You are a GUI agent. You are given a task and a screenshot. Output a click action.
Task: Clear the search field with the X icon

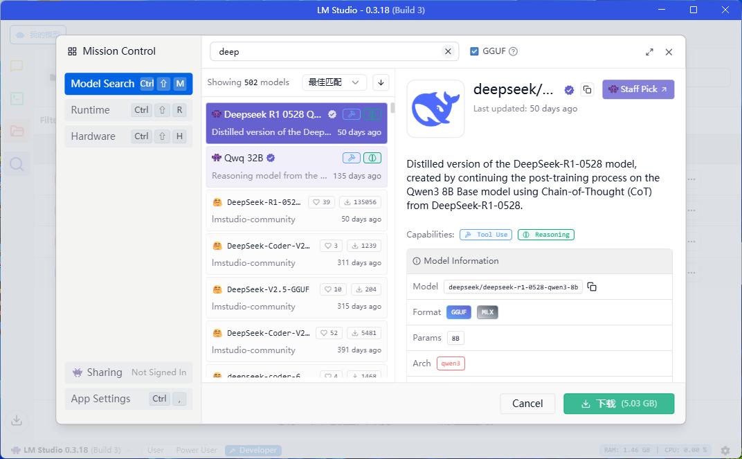point(448,52)
